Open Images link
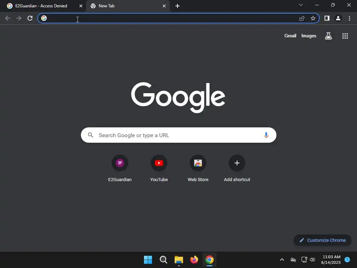The height and width of the screenshot is (268, 357). [x=309, y=36]
